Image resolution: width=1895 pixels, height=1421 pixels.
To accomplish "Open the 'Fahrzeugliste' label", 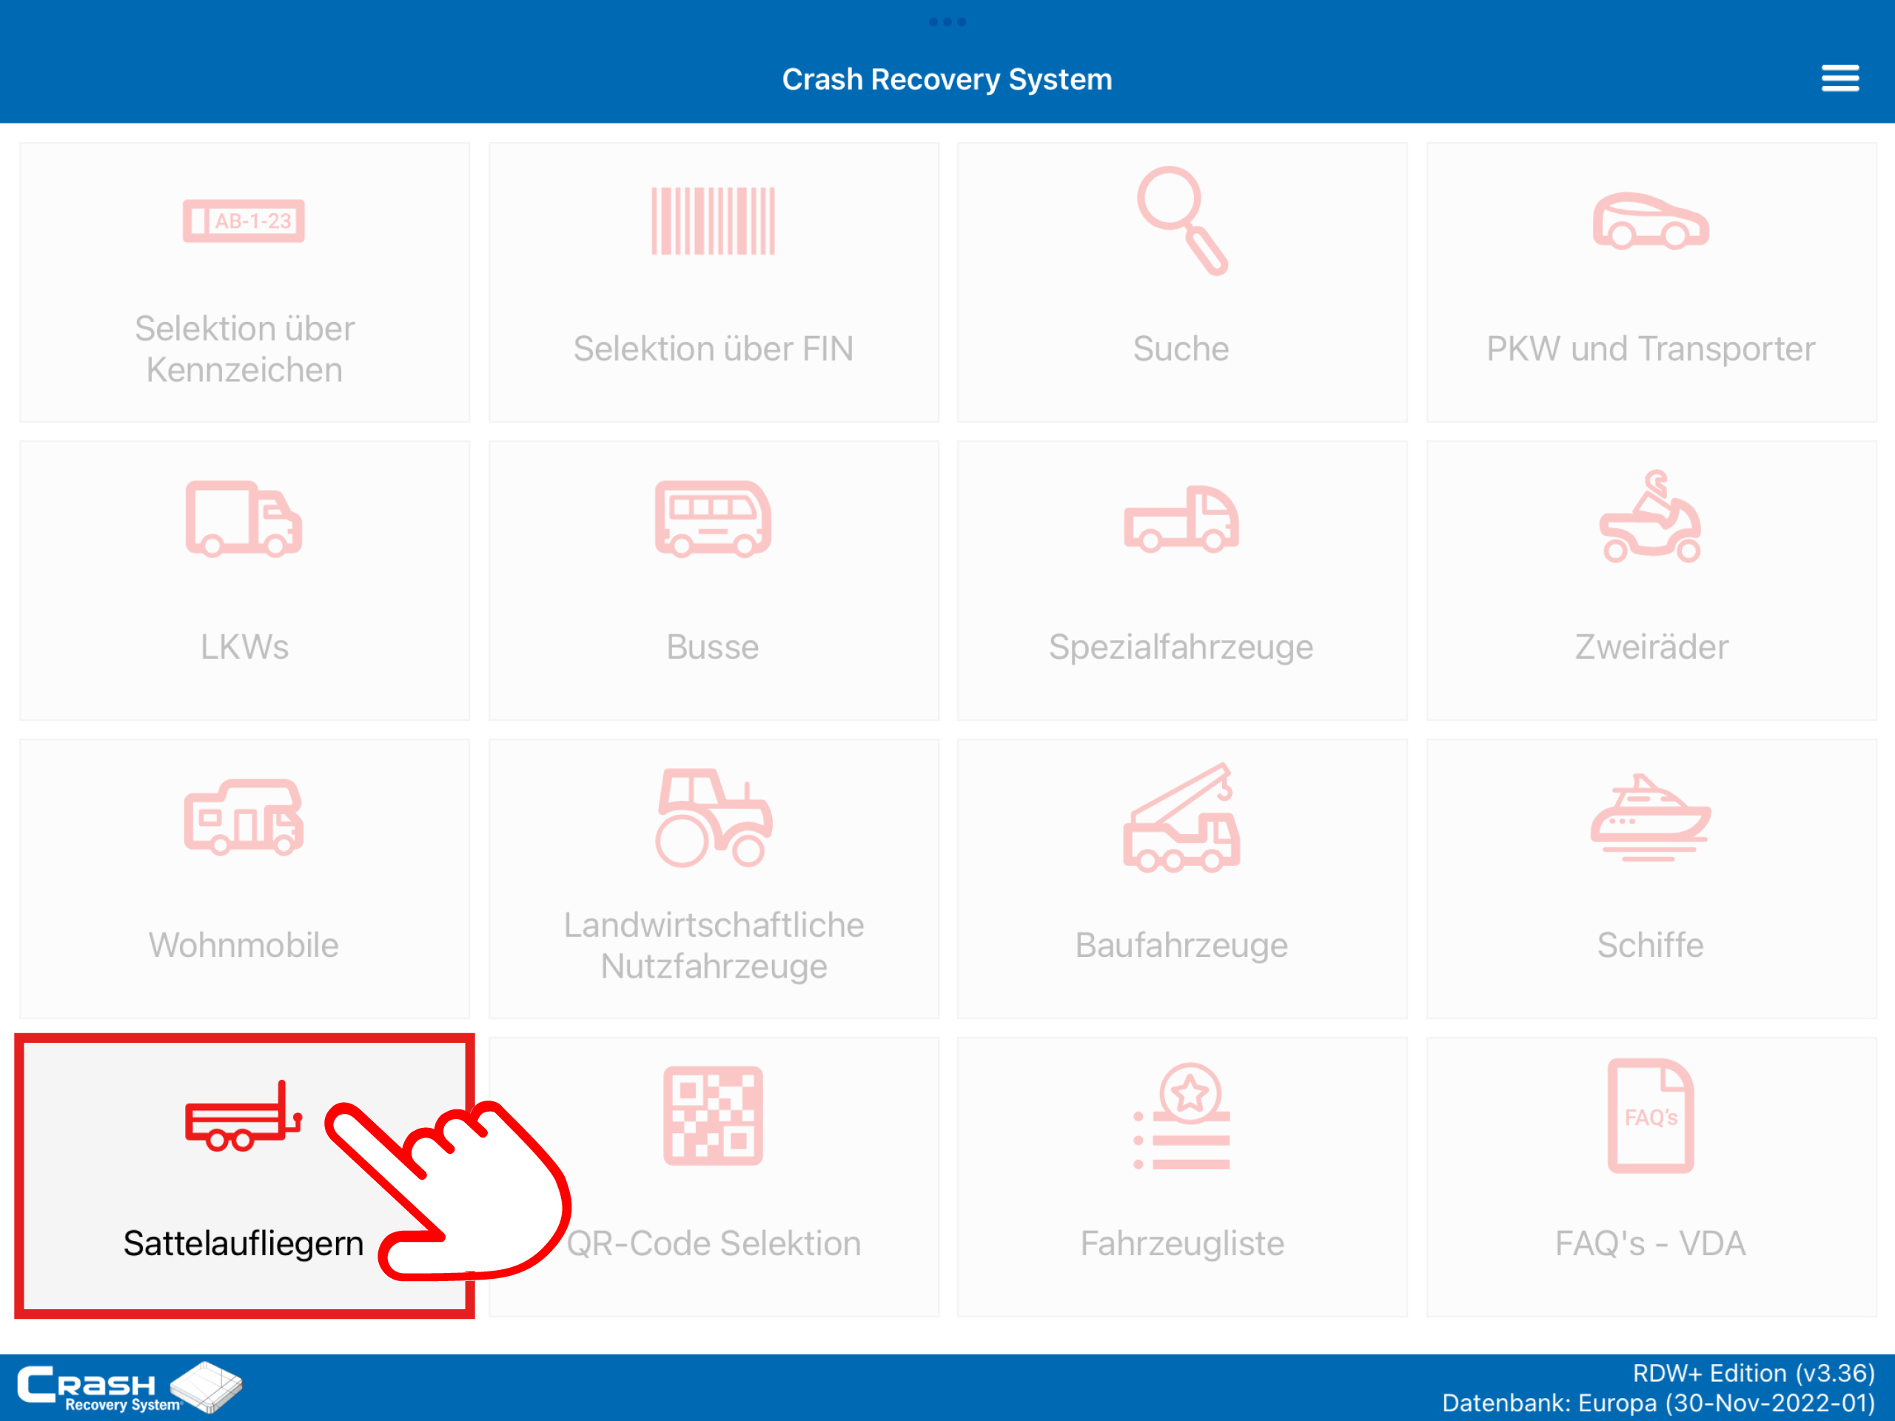I will coord(1181,1243).
